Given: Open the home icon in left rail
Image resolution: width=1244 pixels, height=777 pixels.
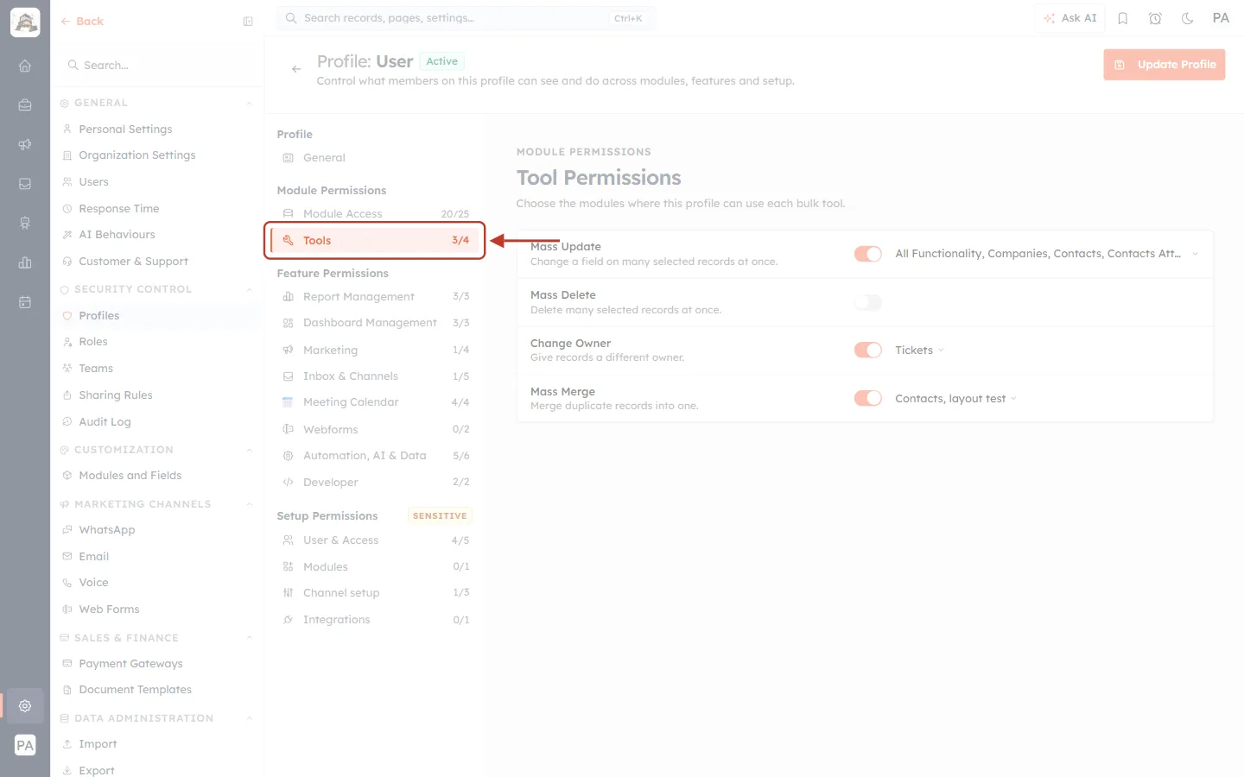Looking at the screenshot, I should (x=25, y=66).
